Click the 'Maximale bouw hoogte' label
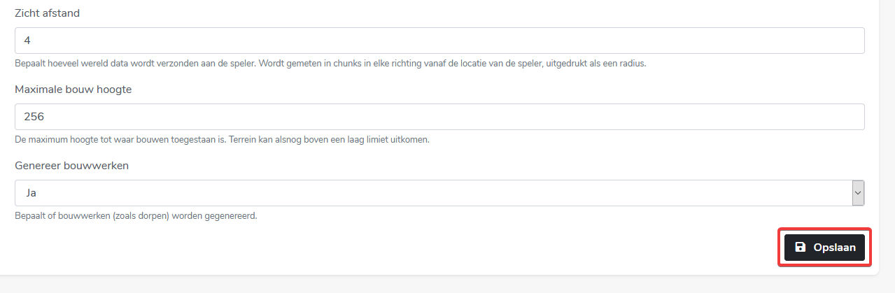 click(x=73, y=90)
